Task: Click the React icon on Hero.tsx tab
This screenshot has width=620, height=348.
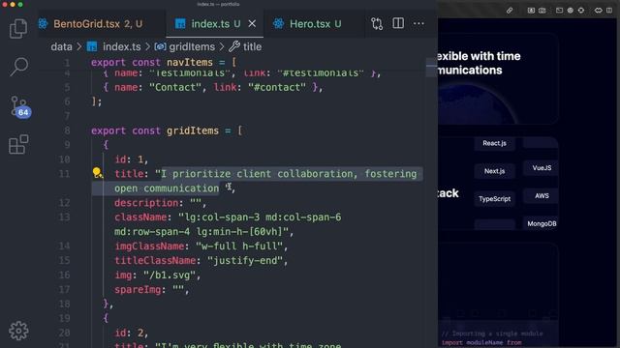Action: click(x=279, y=23)
